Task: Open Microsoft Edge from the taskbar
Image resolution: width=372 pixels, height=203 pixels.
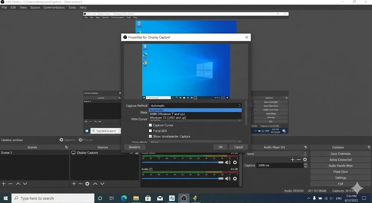Action: pyautogui.click(x=124, y=198)
